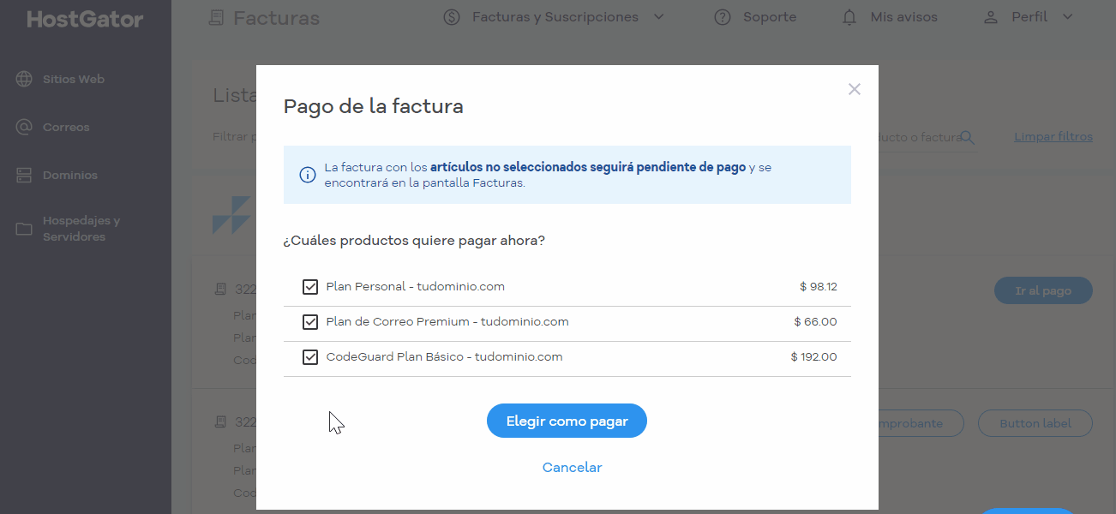This screenshot has width=1116, height=514.
Task: Expand the Perfil dropdown arrow
Action: 1067,17
